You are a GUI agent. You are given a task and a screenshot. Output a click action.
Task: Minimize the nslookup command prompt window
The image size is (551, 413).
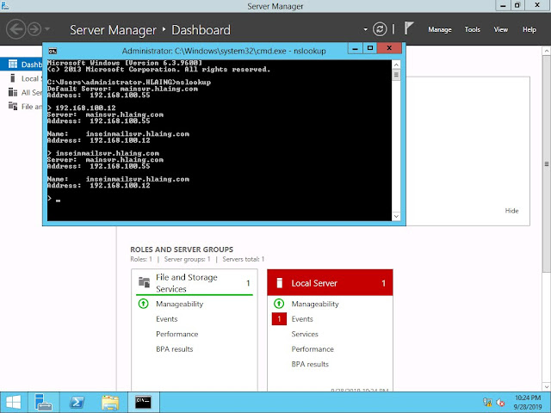pyautogui.click(x=356, y=48)
